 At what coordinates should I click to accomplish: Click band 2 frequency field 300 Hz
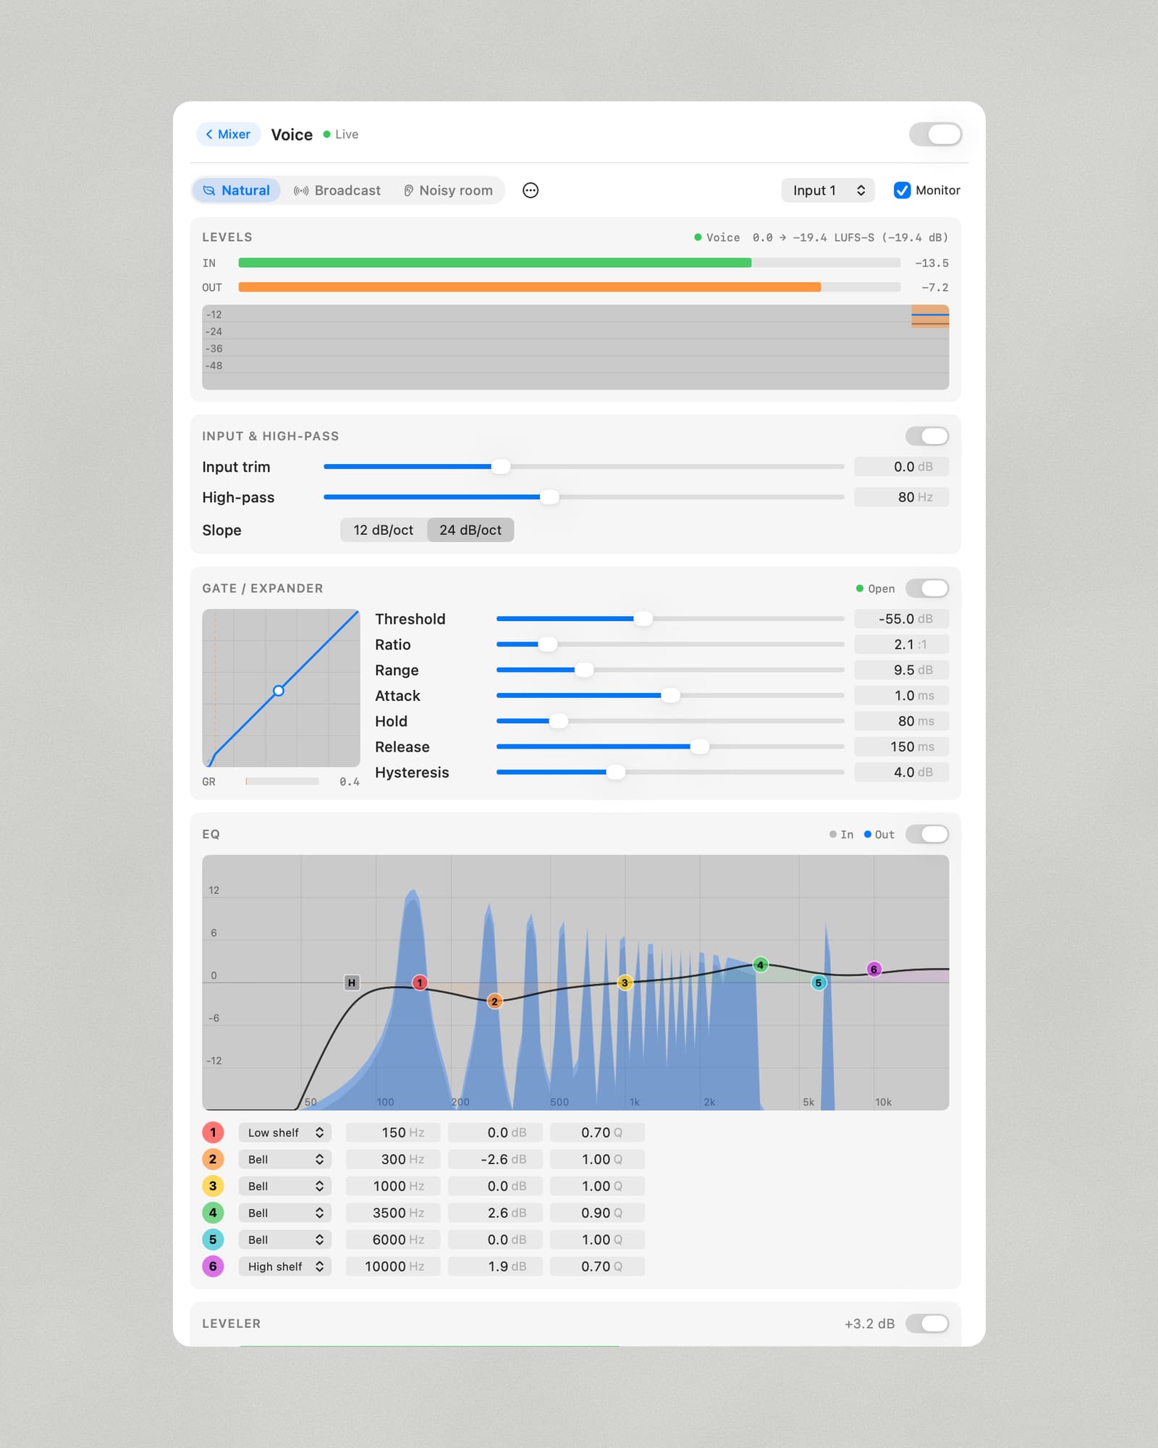coord(393,1159)
